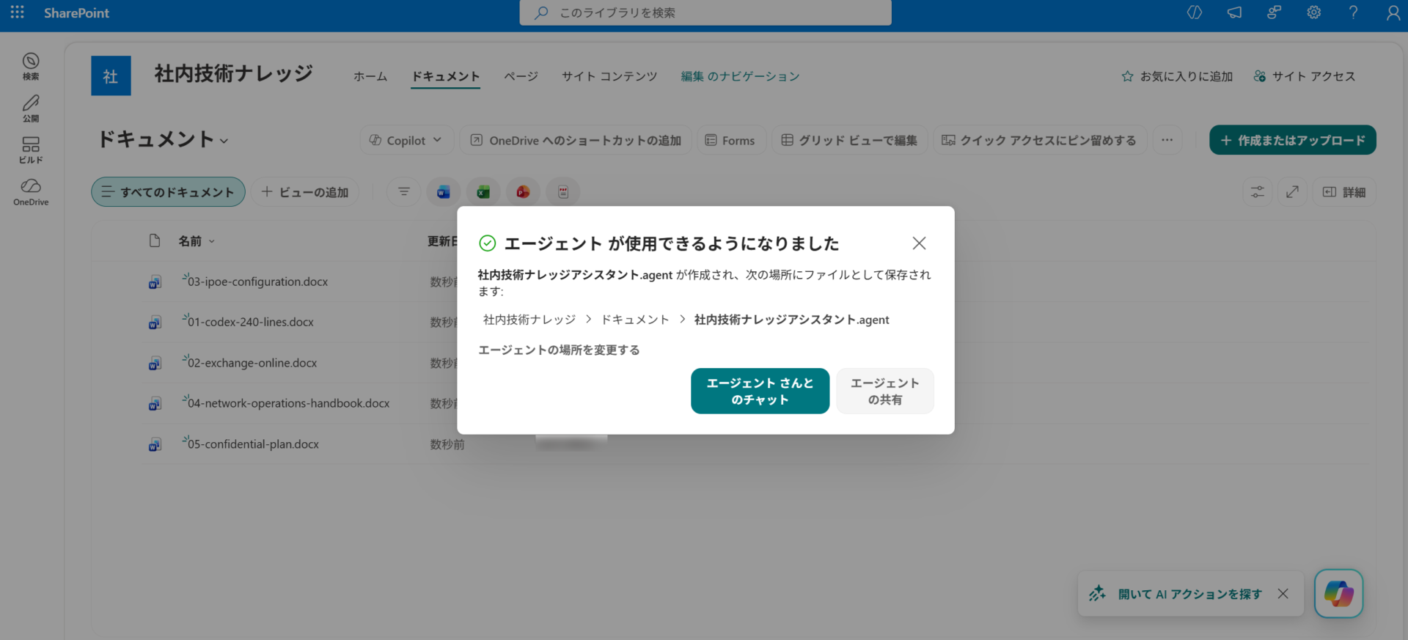Open 公開 in the left rail
This screenshot has width=1408, height=640.
[31, 108]
